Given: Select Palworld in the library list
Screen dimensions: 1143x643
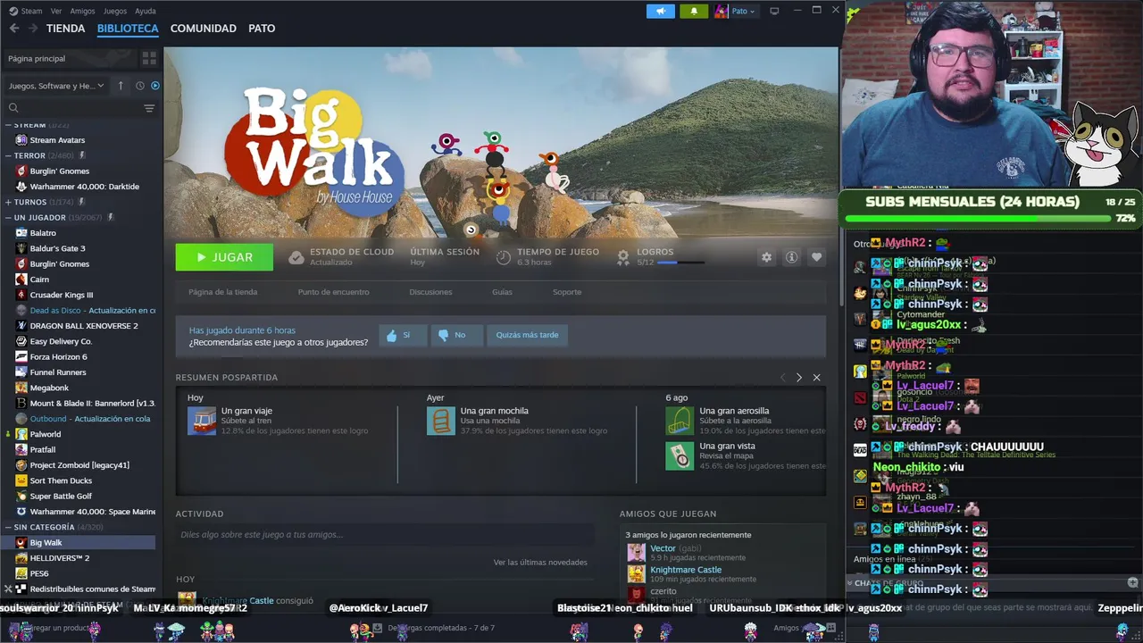Looking at the screenshot, I should (46, 434).
